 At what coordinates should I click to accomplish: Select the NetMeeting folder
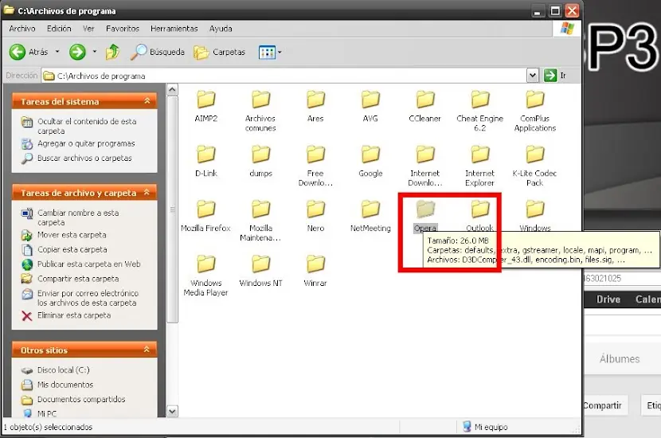[370, 217]
